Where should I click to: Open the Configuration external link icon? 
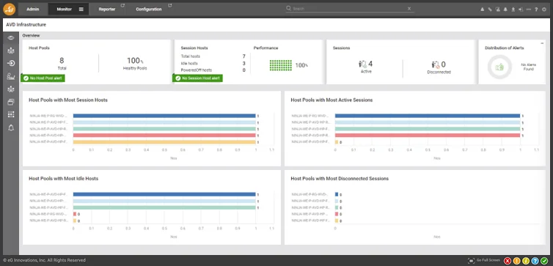tap(170, 5)
